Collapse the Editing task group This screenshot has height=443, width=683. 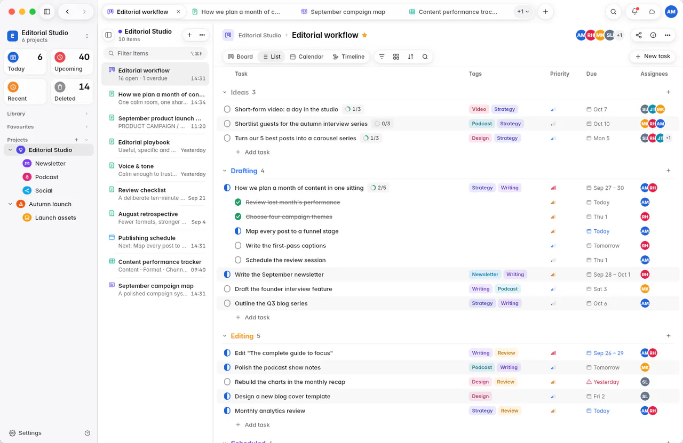pos(225,336)
